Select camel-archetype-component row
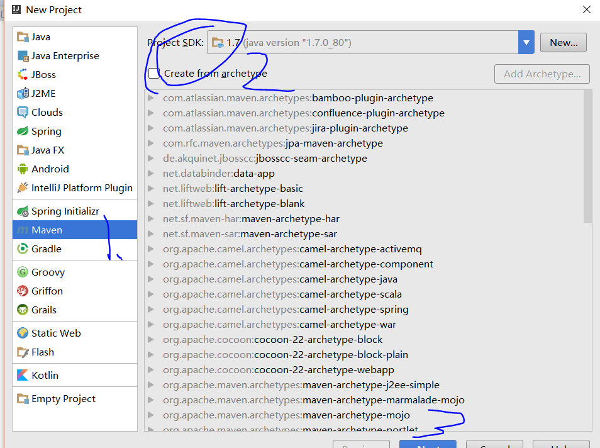 tap(364, 264)
